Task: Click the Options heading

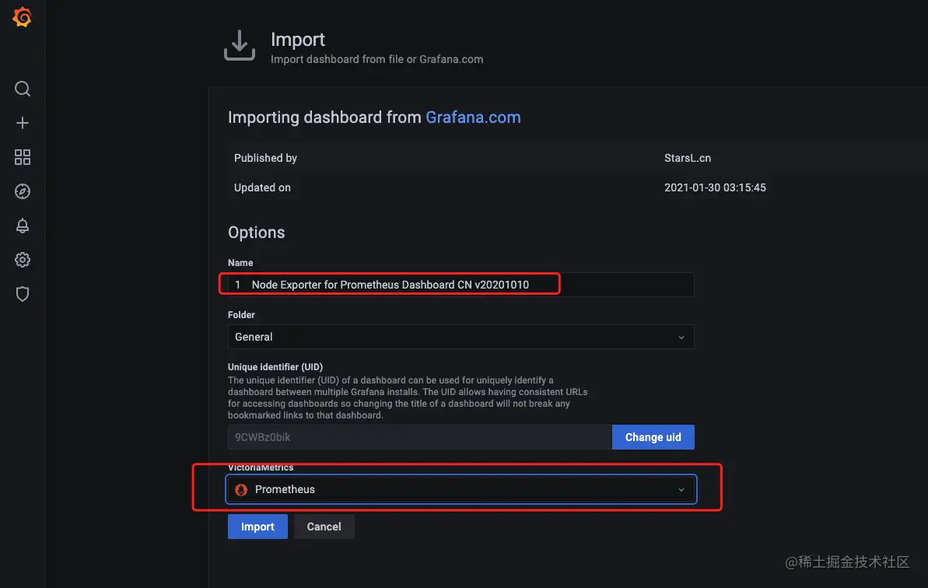Action: [x=256, y=233]
